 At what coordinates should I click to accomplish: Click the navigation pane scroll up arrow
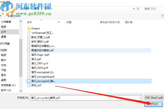(x=21, y=21)
